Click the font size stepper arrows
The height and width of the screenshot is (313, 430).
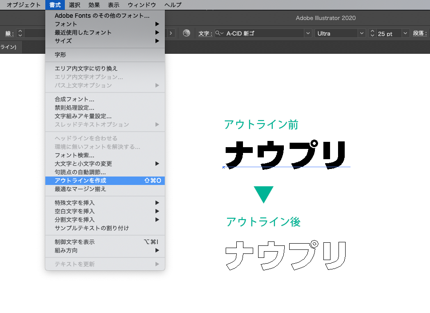point(372,33)
